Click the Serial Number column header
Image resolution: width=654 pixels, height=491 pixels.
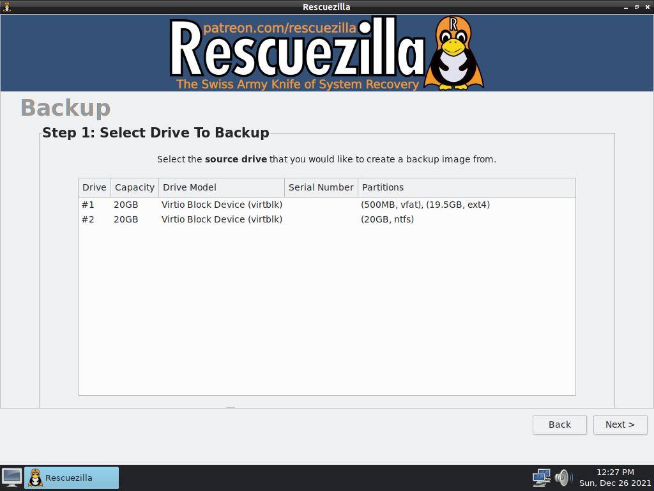pos(321,187)
